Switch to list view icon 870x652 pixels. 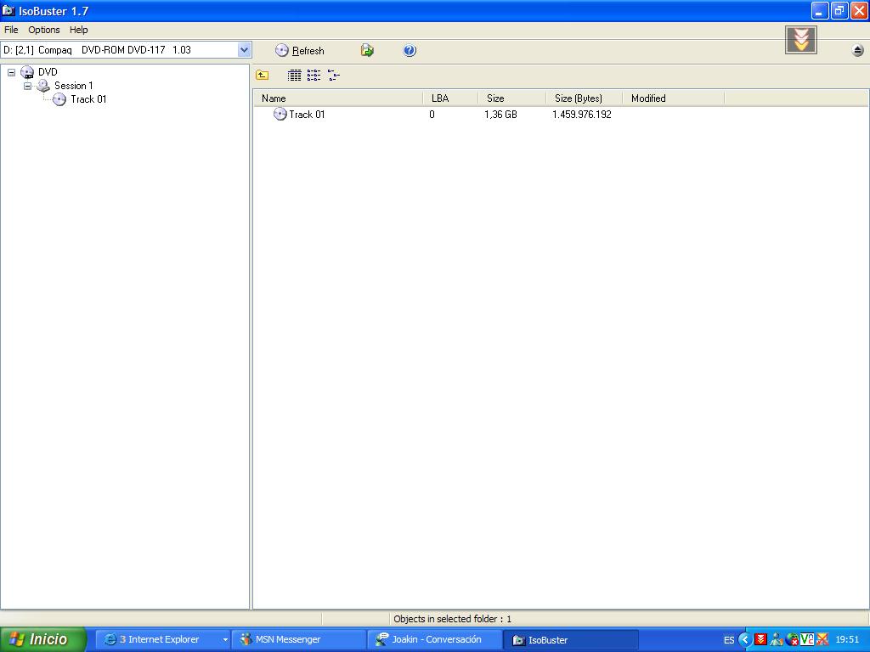pyautogui.click(x=314, y=75)
